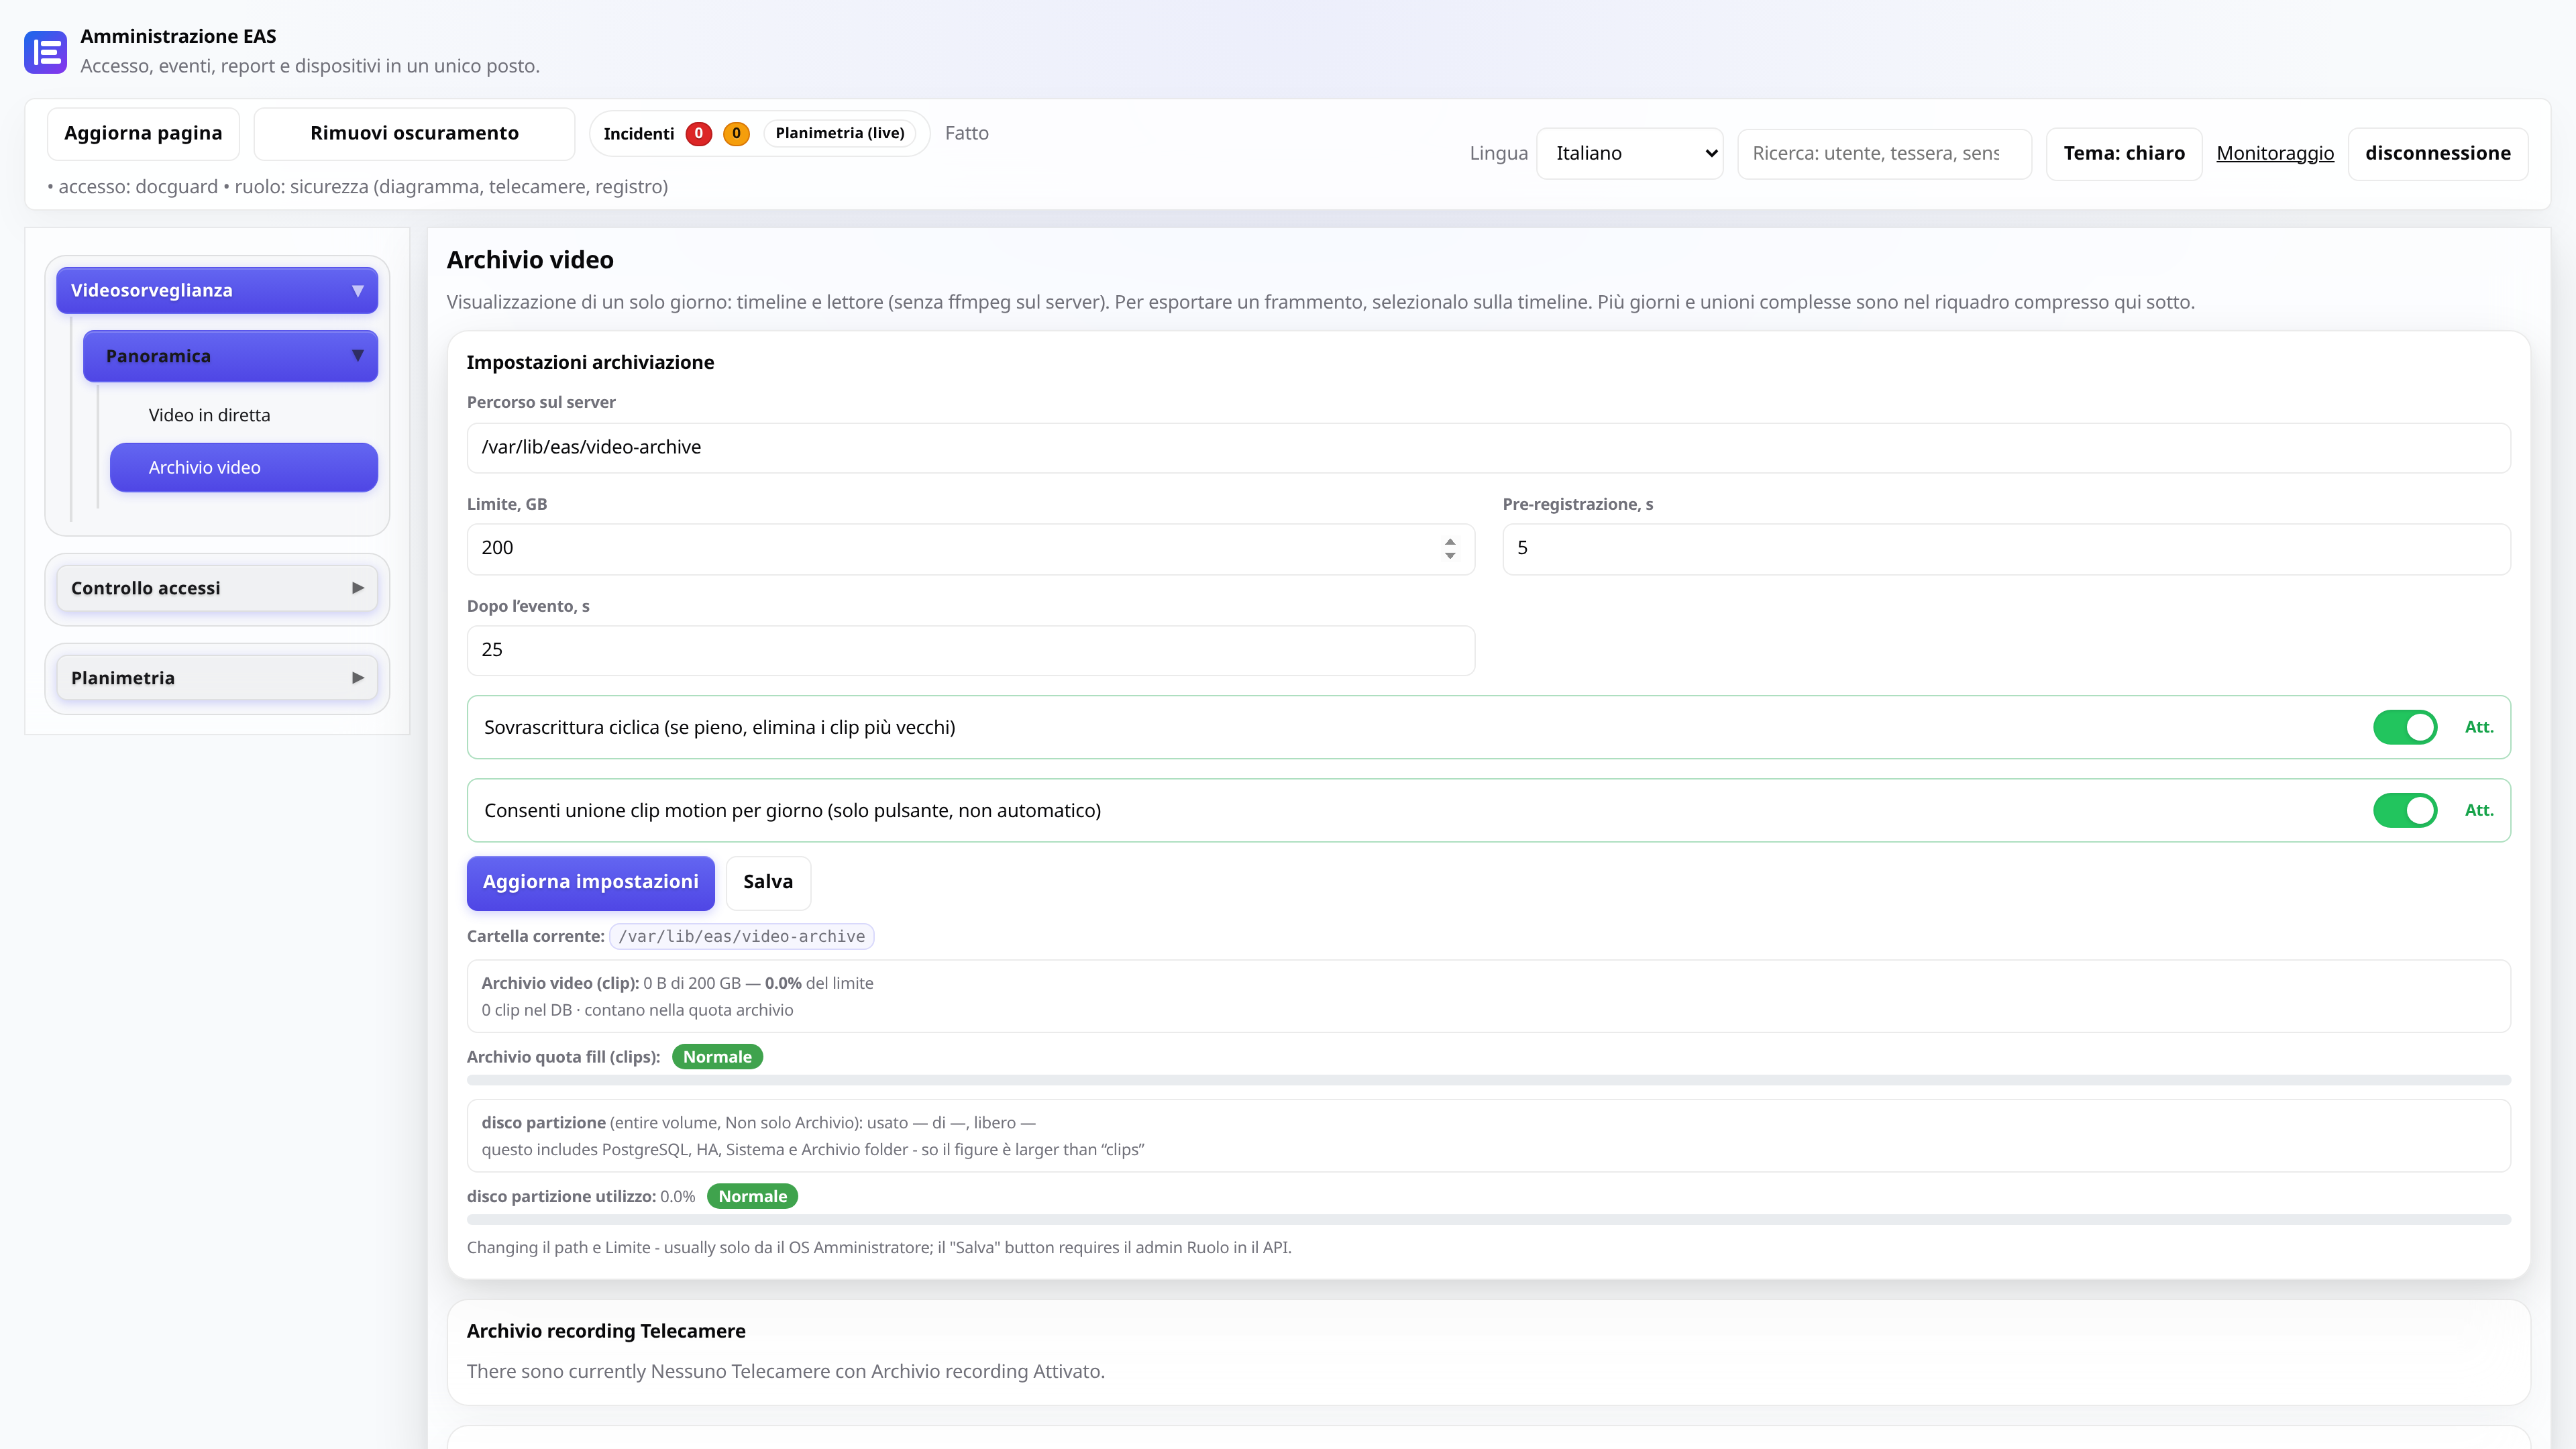Switch theme with Tema: chiaro button
This screenshot has width=2576, height=1449.
pyautogui.click(x=2124, y=153)
